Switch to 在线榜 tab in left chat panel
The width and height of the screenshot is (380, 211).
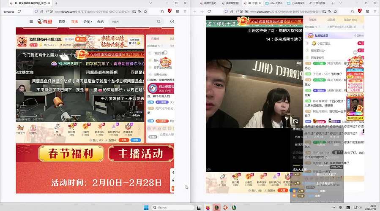[155, 39]
